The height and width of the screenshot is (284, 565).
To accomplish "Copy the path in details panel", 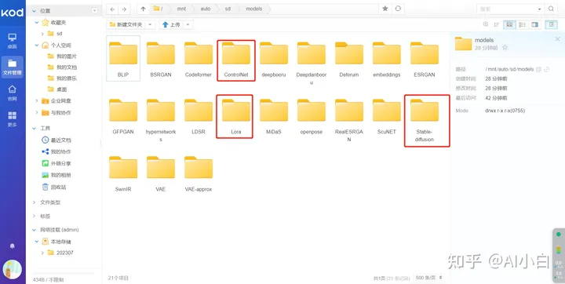I will 538,69.
